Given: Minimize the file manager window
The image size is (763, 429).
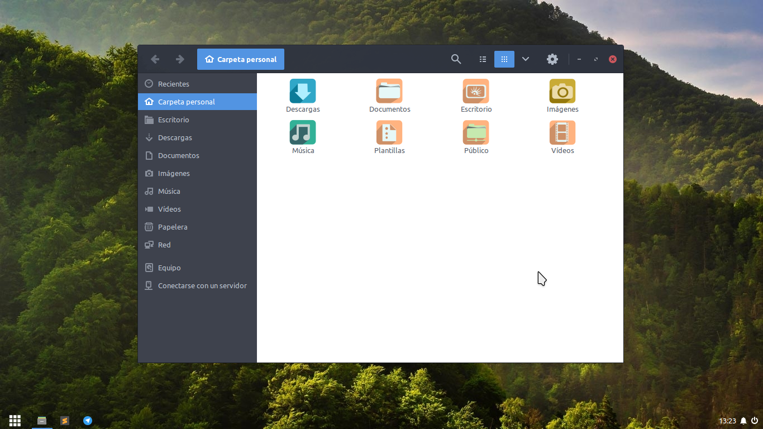Looking at the screenshot, I should (579, 59).
